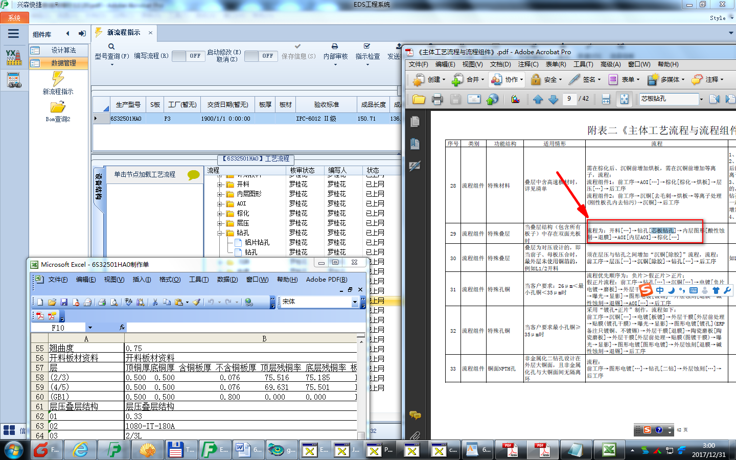
Task: Toggle 编写流程(R) OFF switch
Action: (189, 56)
